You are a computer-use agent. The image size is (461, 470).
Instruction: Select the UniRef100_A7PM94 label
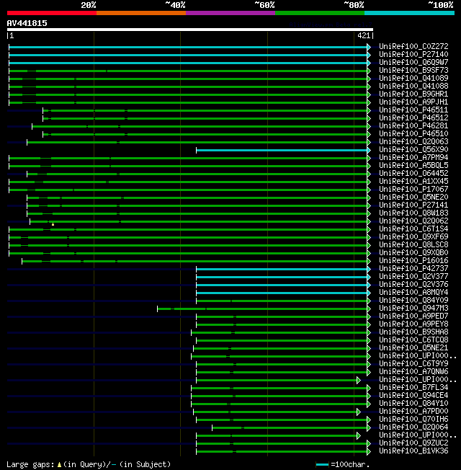click(413, 157)
